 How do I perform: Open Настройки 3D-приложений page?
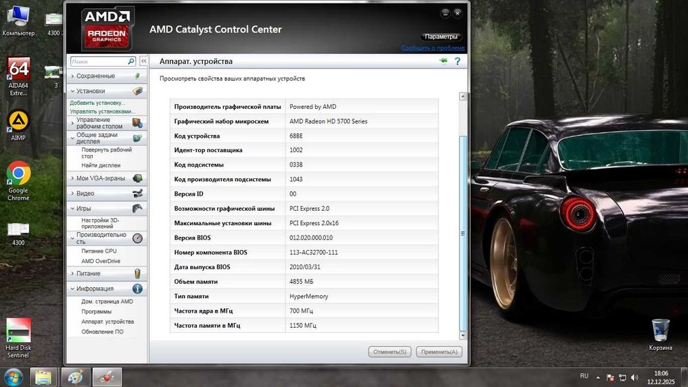click(x=100, y=223)
